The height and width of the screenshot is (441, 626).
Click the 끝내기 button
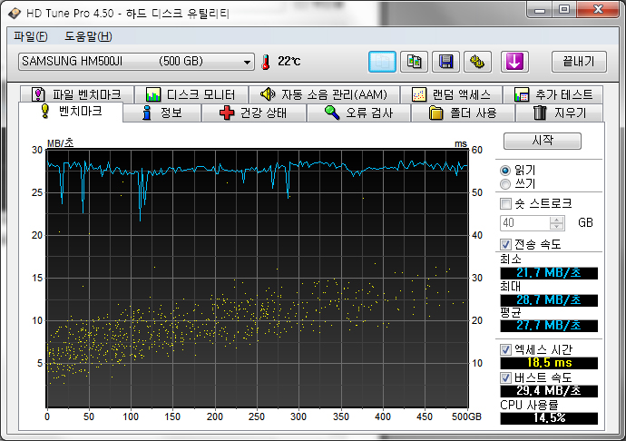(578, 62)
